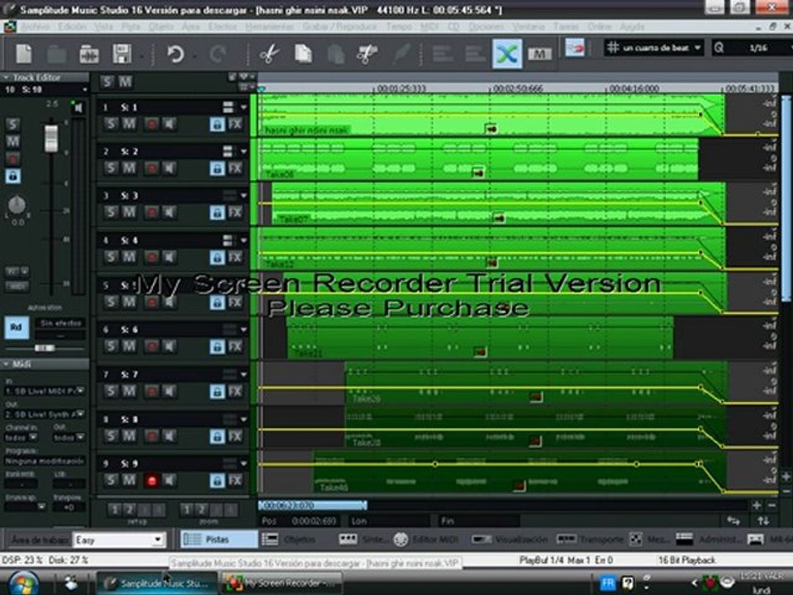Open the Windows Start button
This screenshot has height=595, width=793.
click(22, 583)
